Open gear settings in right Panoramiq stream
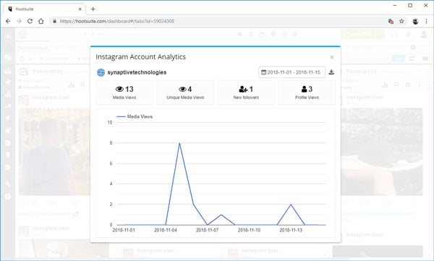 [x=408, y=85]
